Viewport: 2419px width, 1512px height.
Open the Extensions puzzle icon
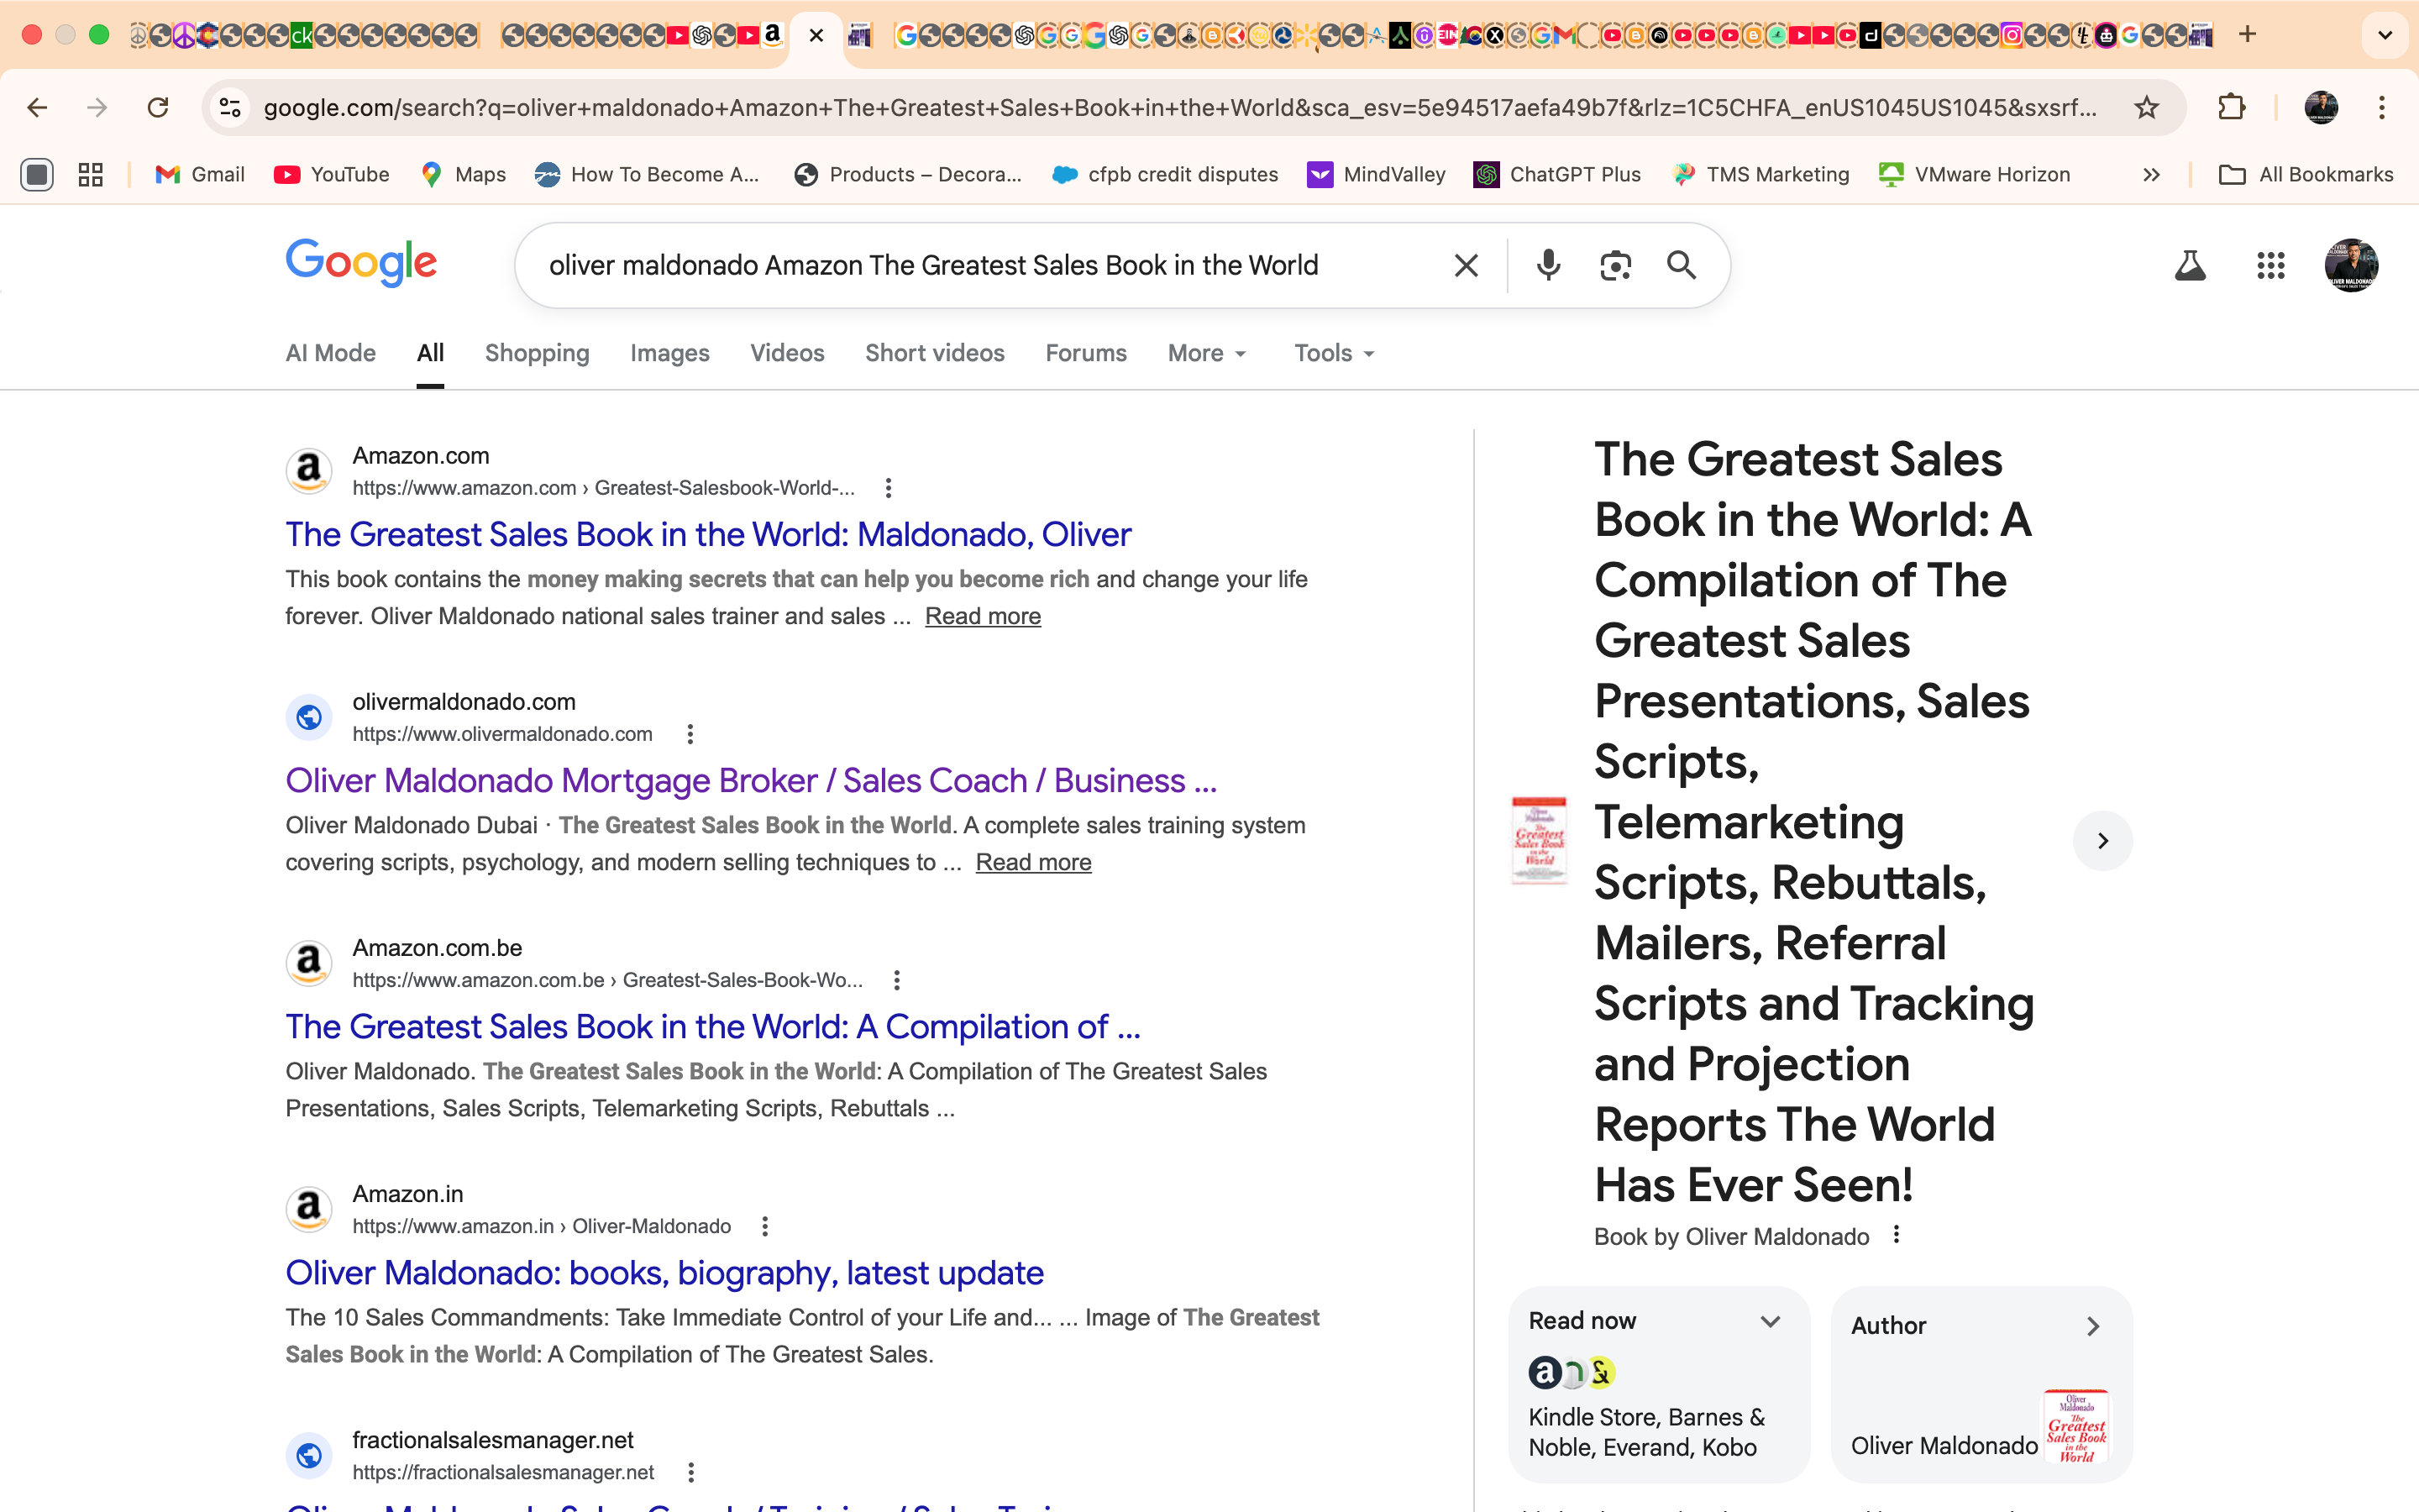(x=2231, y=107)
